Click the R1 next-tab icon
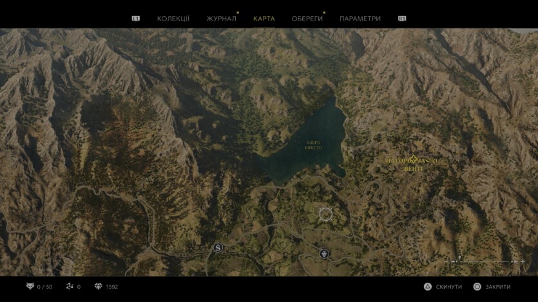538x302 pixels. pyautogui.click(x=402, y=19)
